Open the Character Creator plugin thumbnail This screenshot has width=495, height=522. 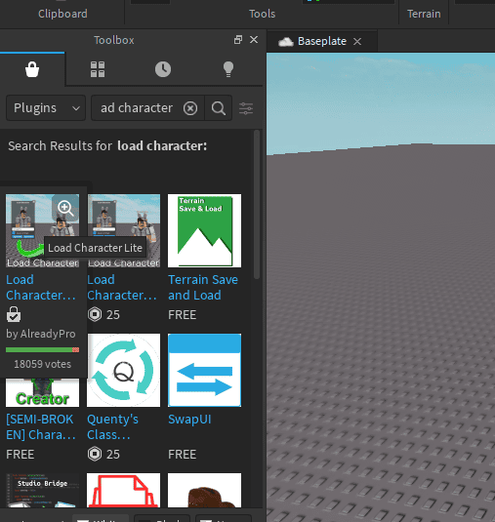(42, 393)
